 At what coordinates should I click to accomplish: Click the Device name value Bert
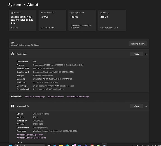[x=35, y=62]
